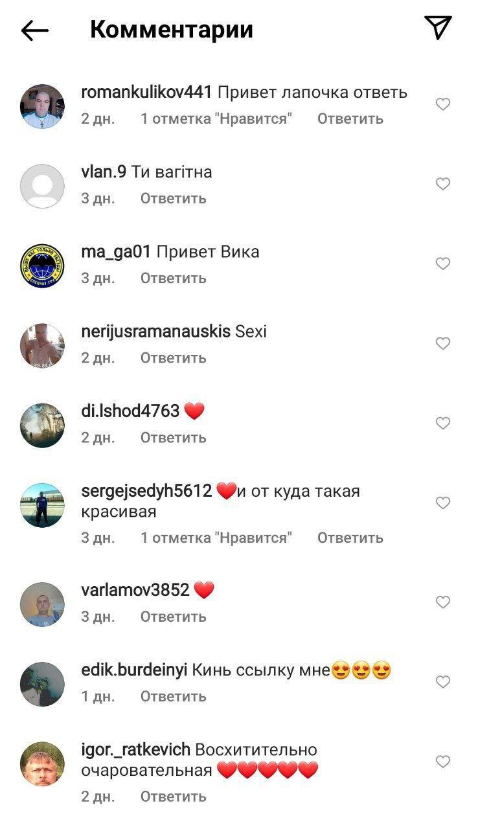The image size is (478, 829).
Task: Tap heart icon on igor._ratkevich's comment
Action: tap(443, 762)
